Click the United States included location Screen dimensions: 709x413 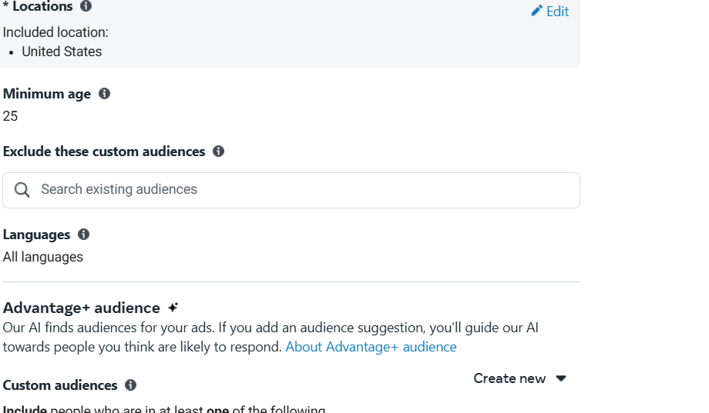pyautogui.click(x=62, y=52)
